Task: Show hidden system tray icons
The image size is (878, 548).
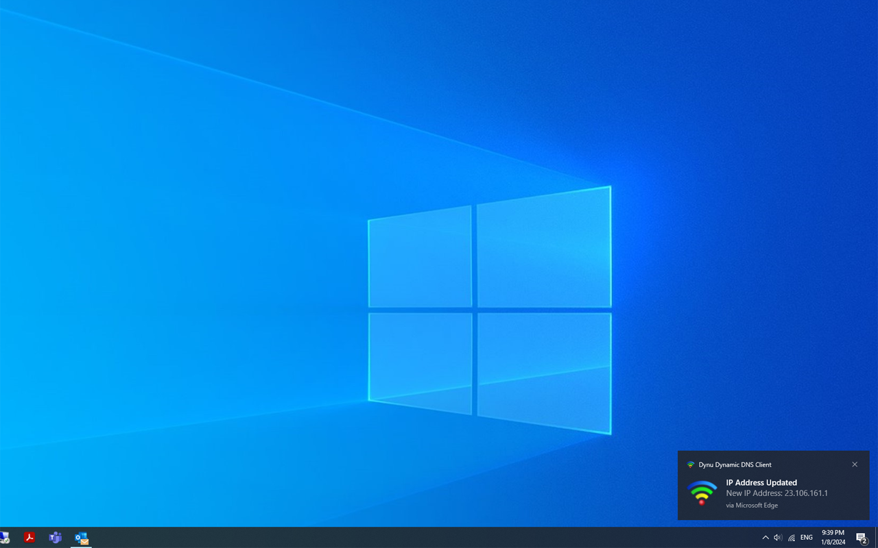Action: (766, 538)
